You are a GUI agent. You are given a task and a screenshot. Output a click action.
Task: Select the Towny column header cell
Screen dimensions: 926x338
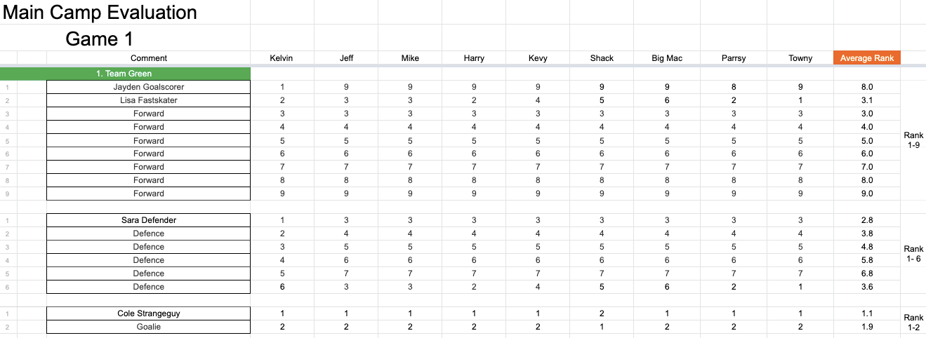(x=800, y=58)
